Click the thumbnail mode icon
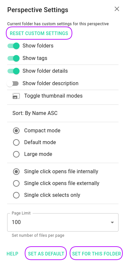The height and width of the screenshot is (262, 126). pyautogui.click(x=16, y=96)
